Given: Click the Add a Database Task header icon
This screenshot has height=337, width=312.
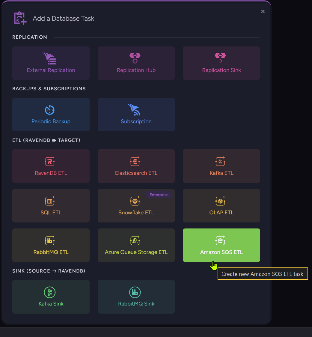Looking at the screenshot, I should (20, 18).
